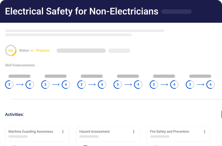Click the Activities section heading
The height and width of the screenshot is (146, 222).
click(14, 114)
